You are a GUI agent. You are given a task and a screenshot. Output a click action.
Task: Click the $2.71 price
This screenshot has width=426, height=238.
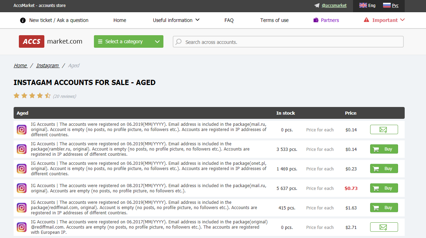click(351, 228)
